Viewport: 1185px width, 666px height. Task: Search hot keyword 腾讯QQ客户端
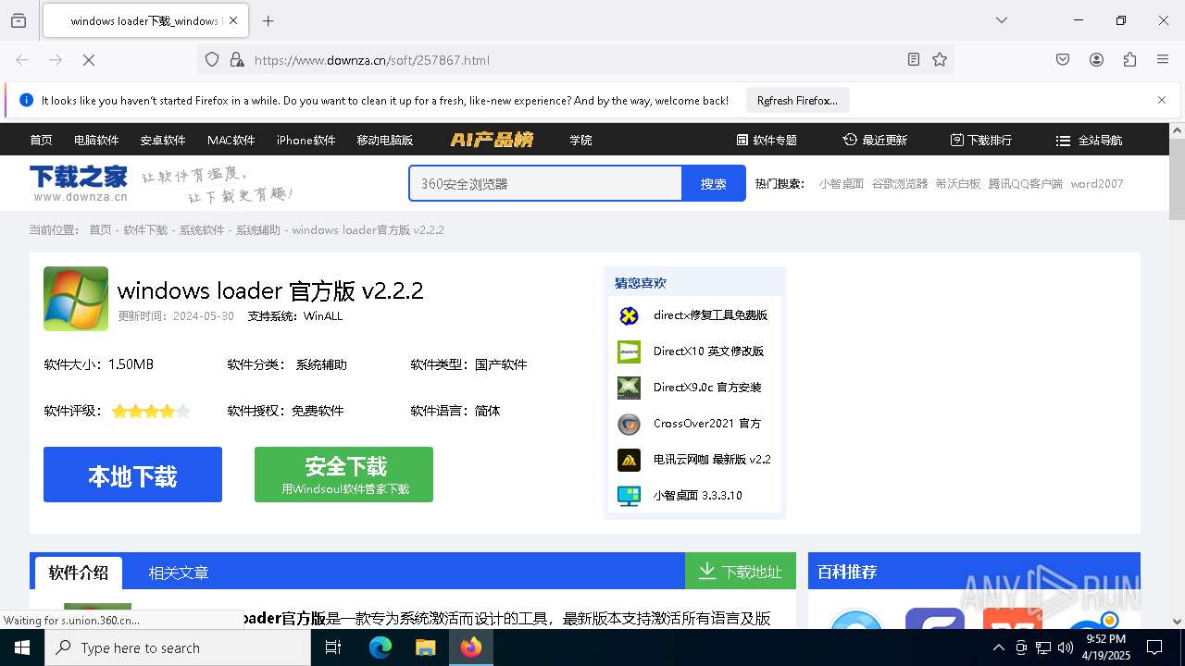tap(1026, 183)
